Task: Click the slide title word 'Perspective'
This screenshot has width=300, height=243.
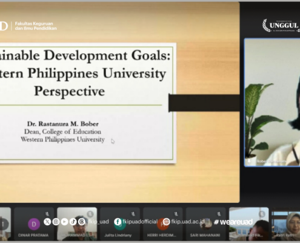Action: click(69, 91)
